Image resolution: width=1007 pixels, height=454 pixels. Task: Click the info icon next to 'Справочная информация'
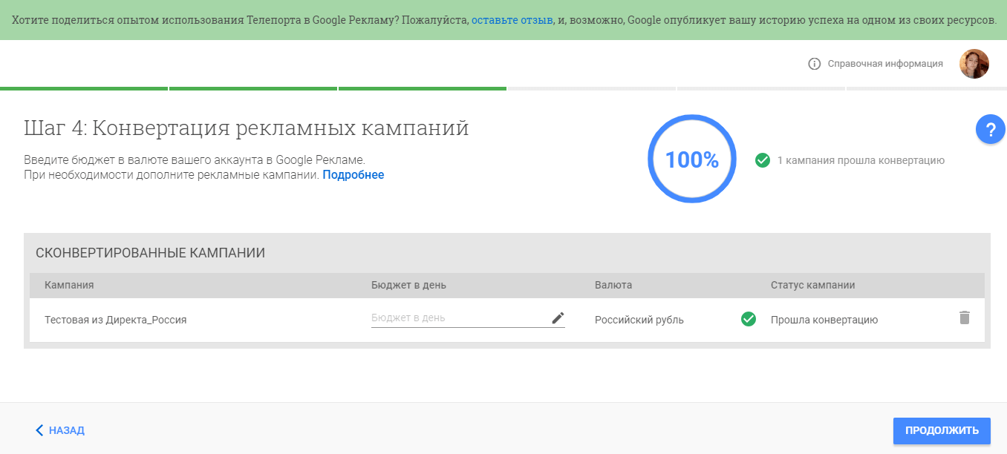(x=814, y=64)
